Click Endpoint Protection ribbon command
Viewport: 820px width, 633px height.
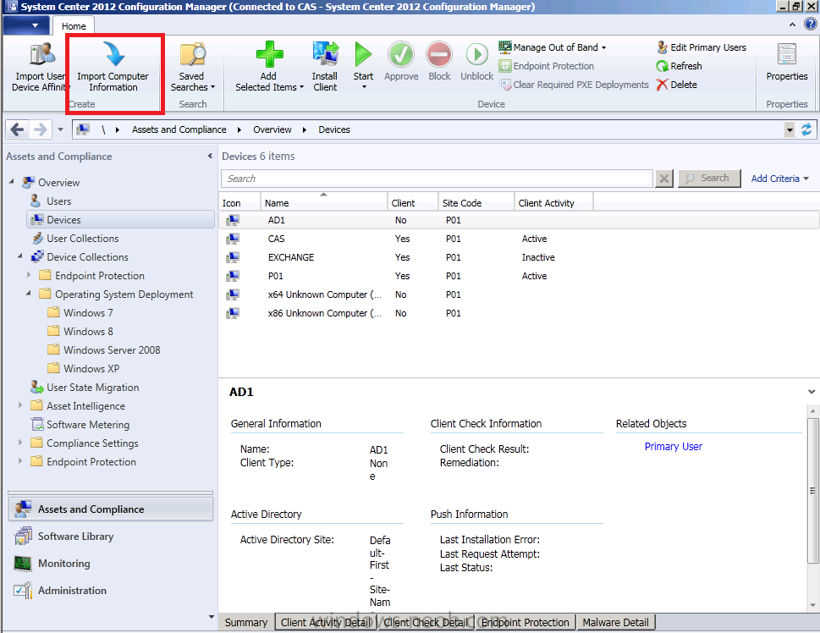pyautogui.click(x=547, y=66)
